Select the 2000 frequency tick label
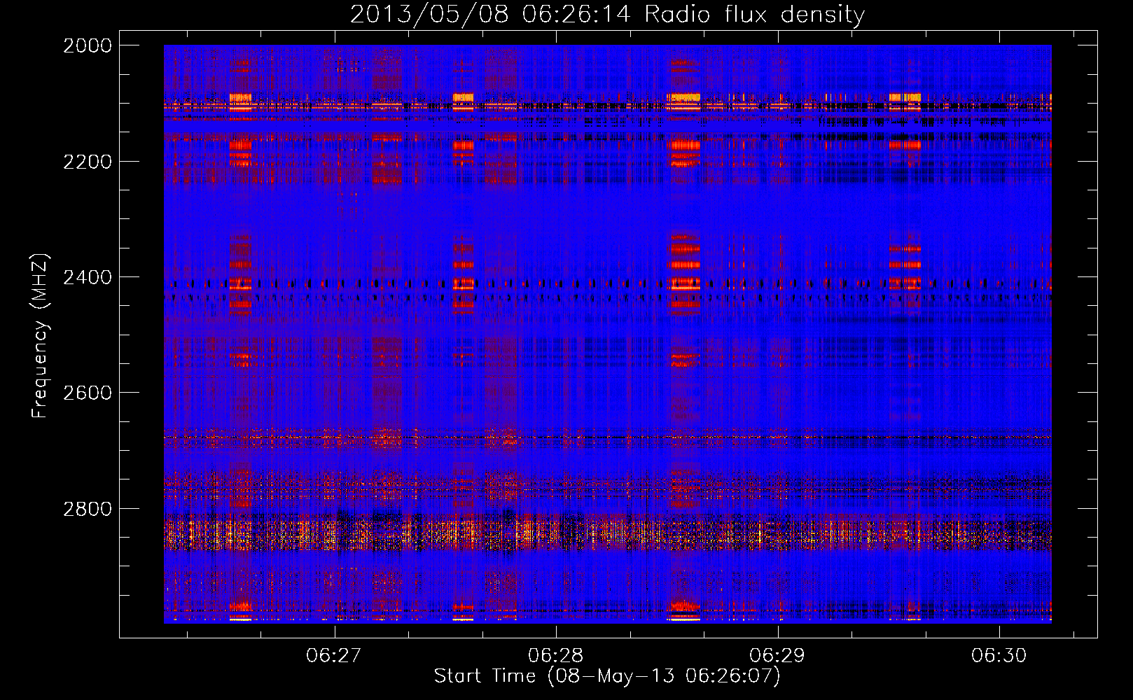1133x700 pixels. (88, 45)
